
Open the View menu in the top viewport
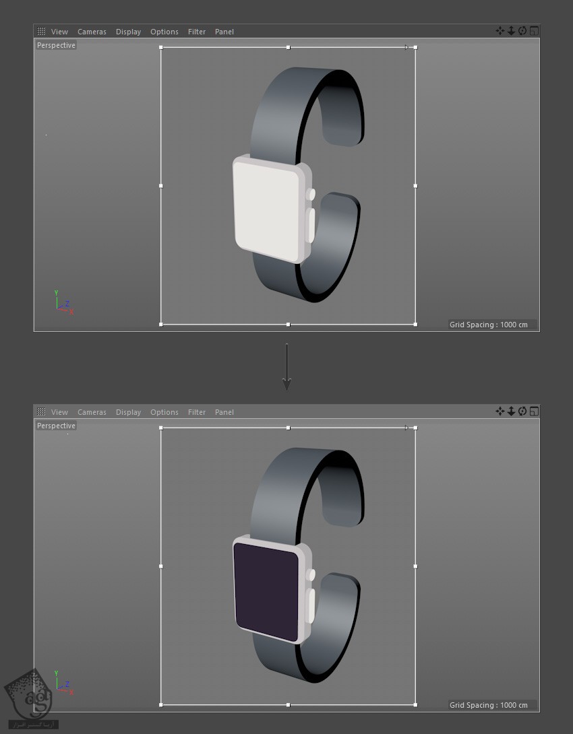(59, 32)
